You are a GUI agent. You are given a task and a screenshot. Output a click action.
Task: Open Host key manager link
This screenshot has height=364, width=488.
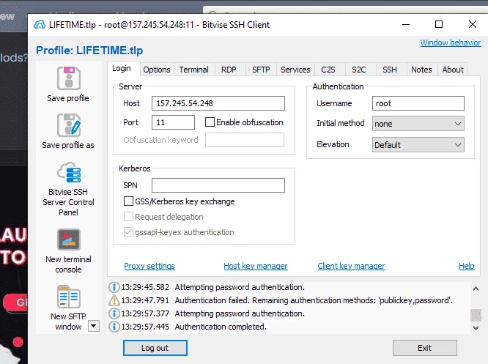coord(256,266)
